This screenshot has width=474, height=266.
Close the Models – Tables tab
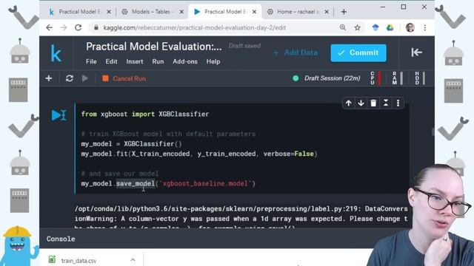[x=181, y=12]
